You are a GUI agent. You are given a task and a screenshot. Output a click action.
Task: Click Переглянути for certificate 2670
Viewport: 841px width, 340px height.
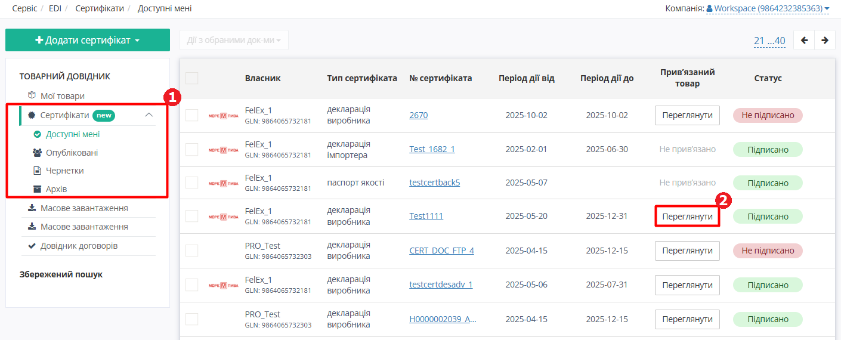(687, 115)
